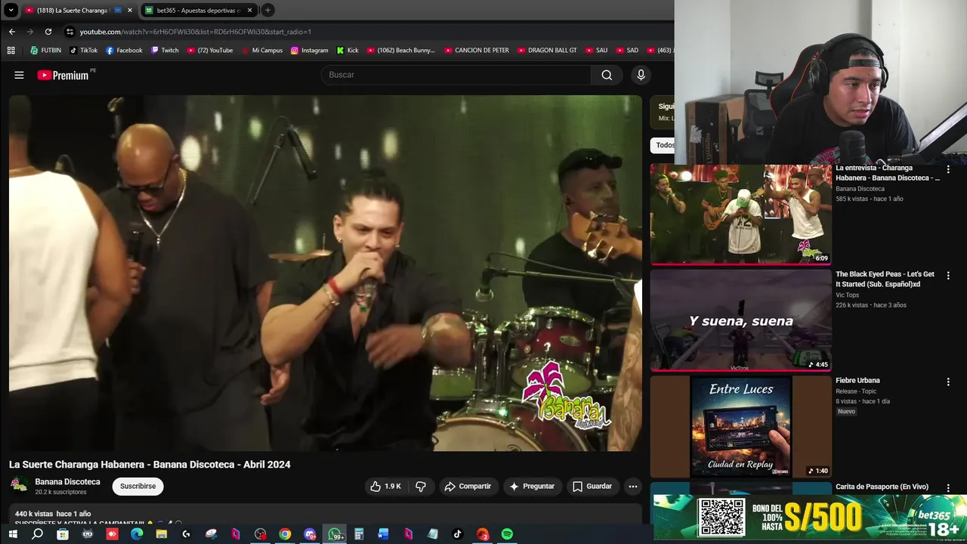Screen dimensions: 967x544
Task: Open options menu for Black Eyed Peas video
Action: click(948, 276)
